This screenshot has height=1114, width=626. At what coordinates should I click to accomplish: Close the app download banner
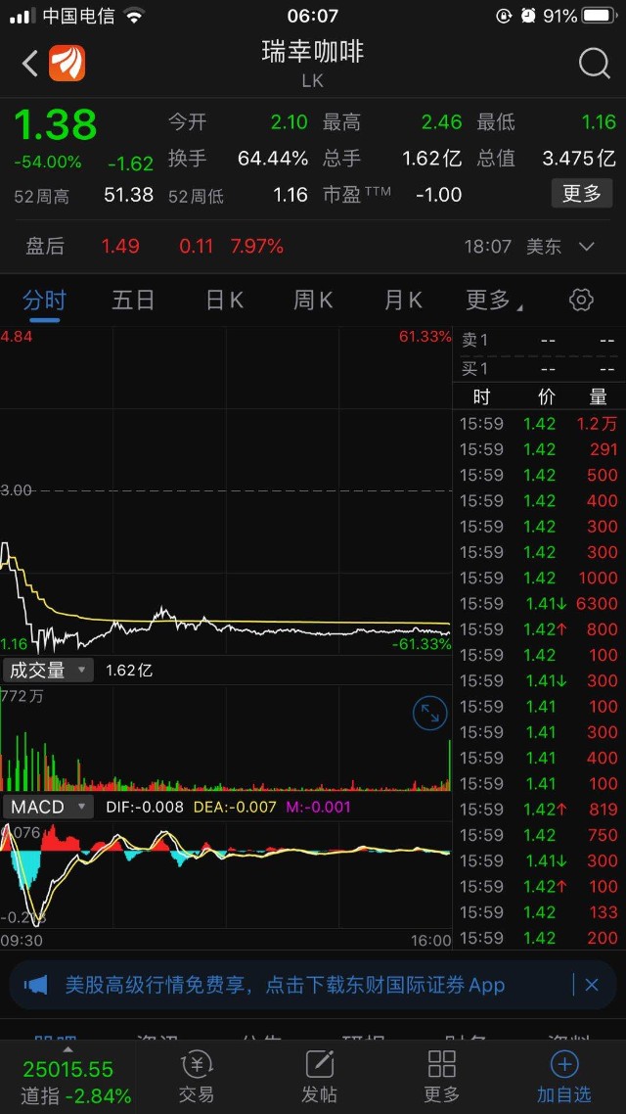(x=591, y=985)
